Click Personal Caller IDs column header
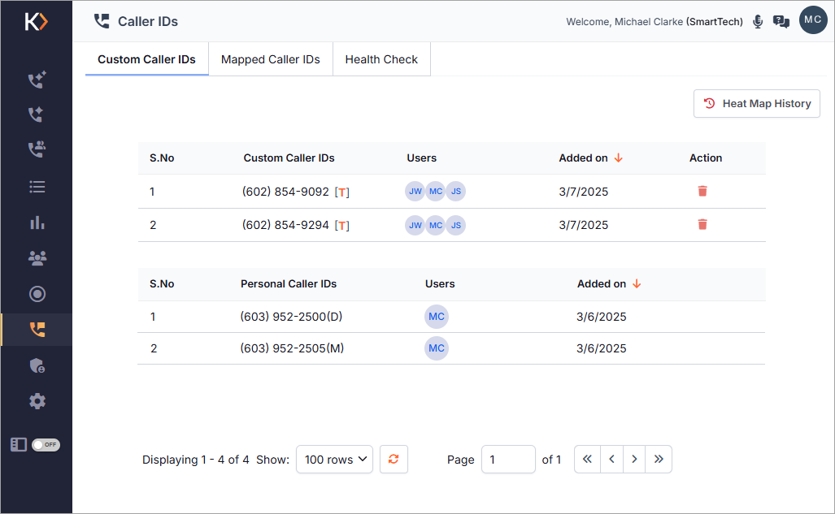Viewport: 835px width, 514px height. (x=289, y=284)
